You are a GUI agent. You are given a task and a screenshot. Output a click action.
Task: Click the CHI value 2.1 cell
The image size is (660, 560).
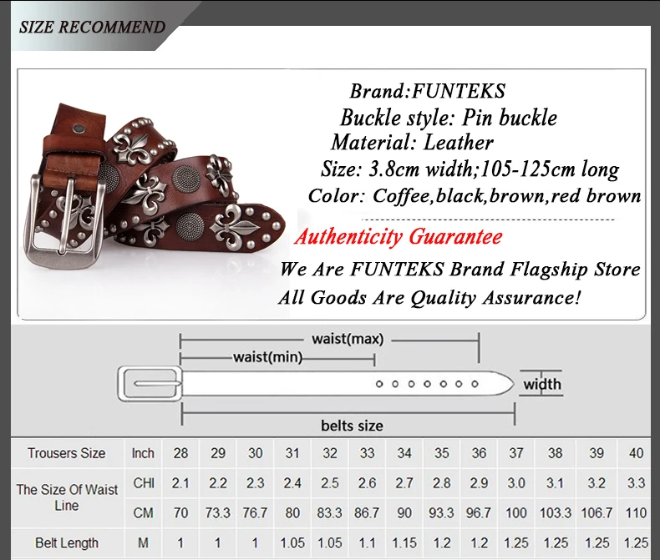coord(180,483)
